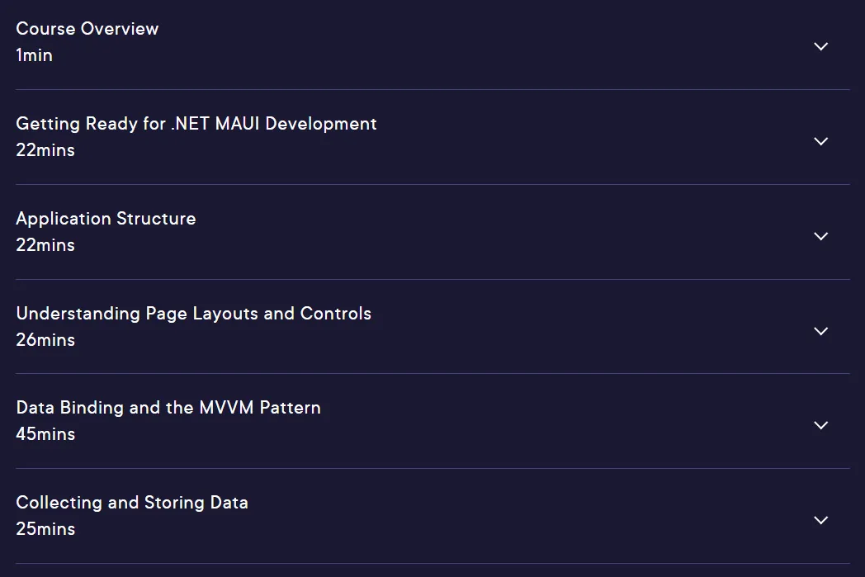This screenshot has width=865, height=577.
Task: Expand the Course Overview section chevron
Action: pyautogui.click(x=821, y=46)
